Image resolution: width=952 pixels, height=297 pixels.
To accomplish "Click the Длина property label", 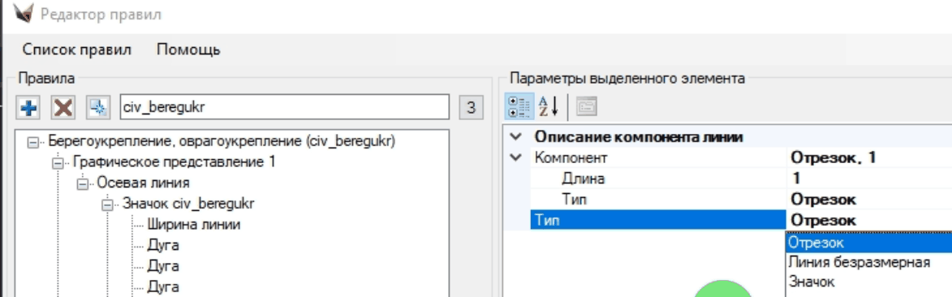I will point(584,179).
